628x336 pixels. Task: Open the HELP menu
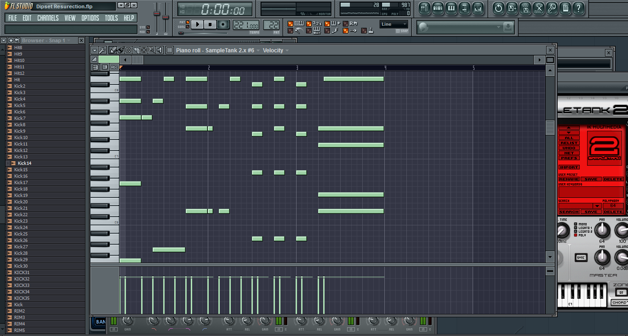(x=129, y=18)
